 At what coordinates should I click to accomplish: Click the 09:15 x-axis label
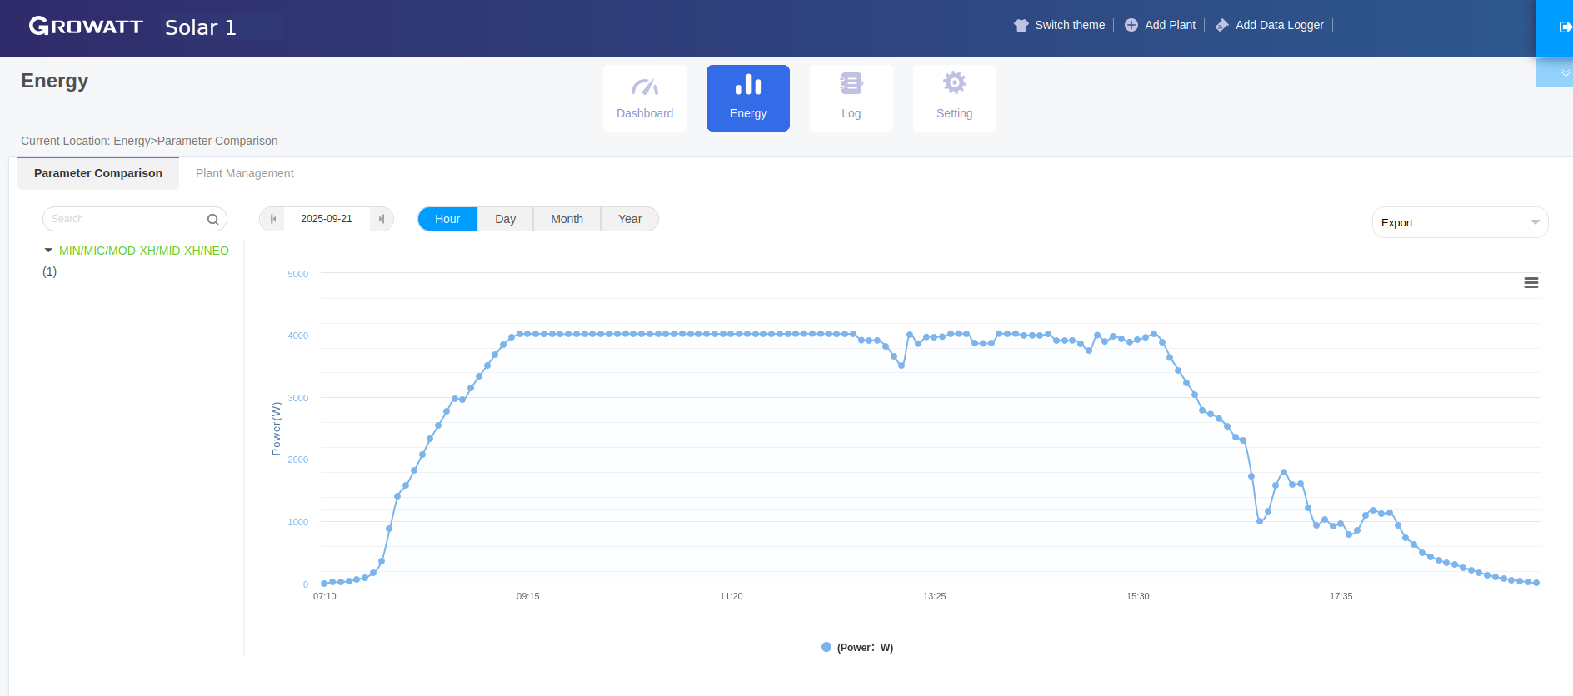(528, 596)
